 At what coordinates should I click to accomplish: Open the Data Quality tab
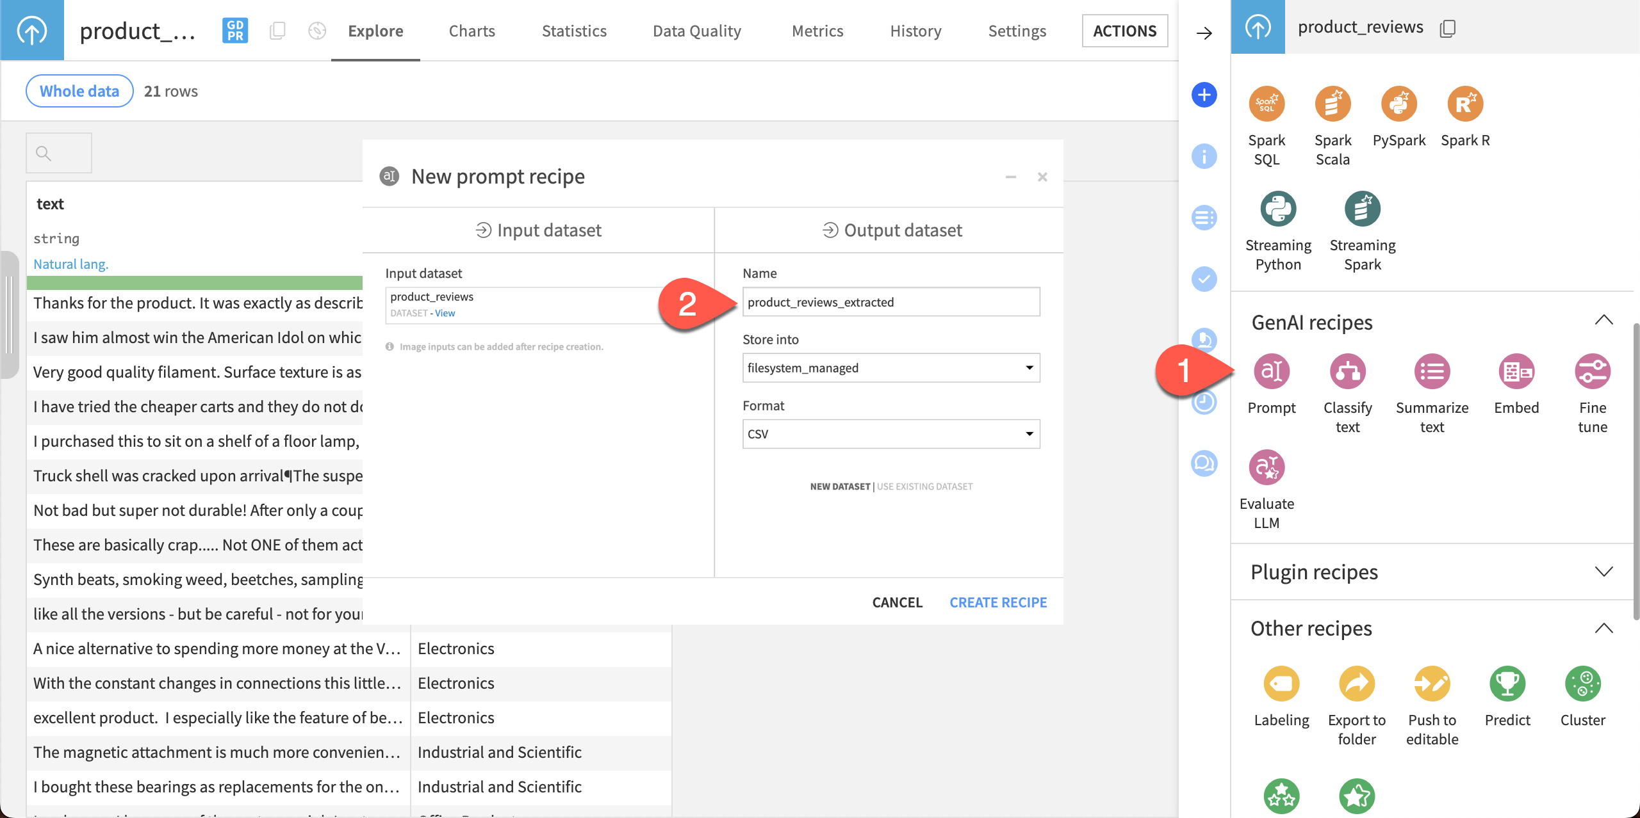coord(696,31)
